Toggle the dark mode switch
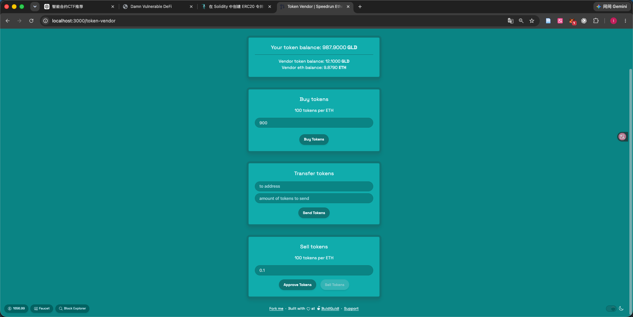This screenshot has width=633, height=317. pos(611,309)
